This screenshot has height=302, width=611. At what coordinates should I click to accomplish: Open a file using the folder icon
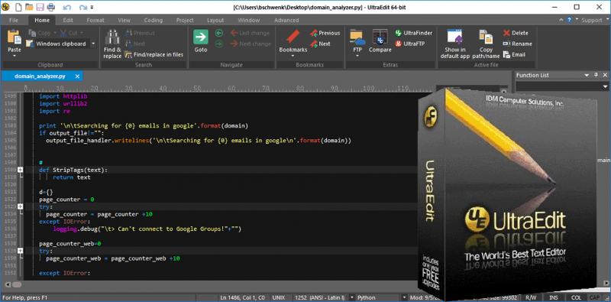(29, 7)
